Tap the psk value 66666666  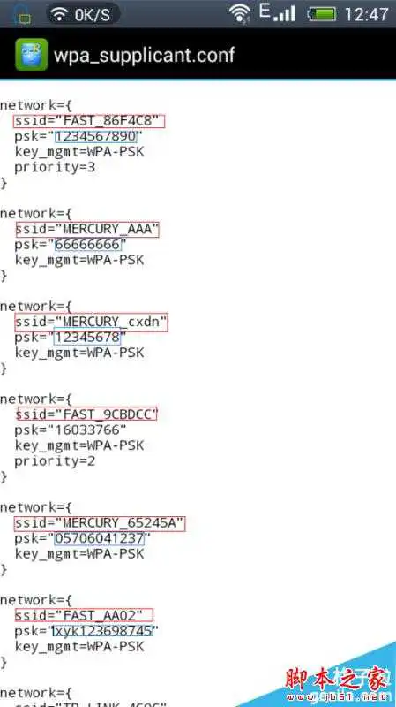88,245
